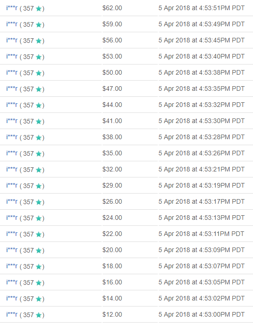Screen dimensions: 253x324
Task: Click timestamp 4:53:02PM PDT
Action: pos(222,298)
